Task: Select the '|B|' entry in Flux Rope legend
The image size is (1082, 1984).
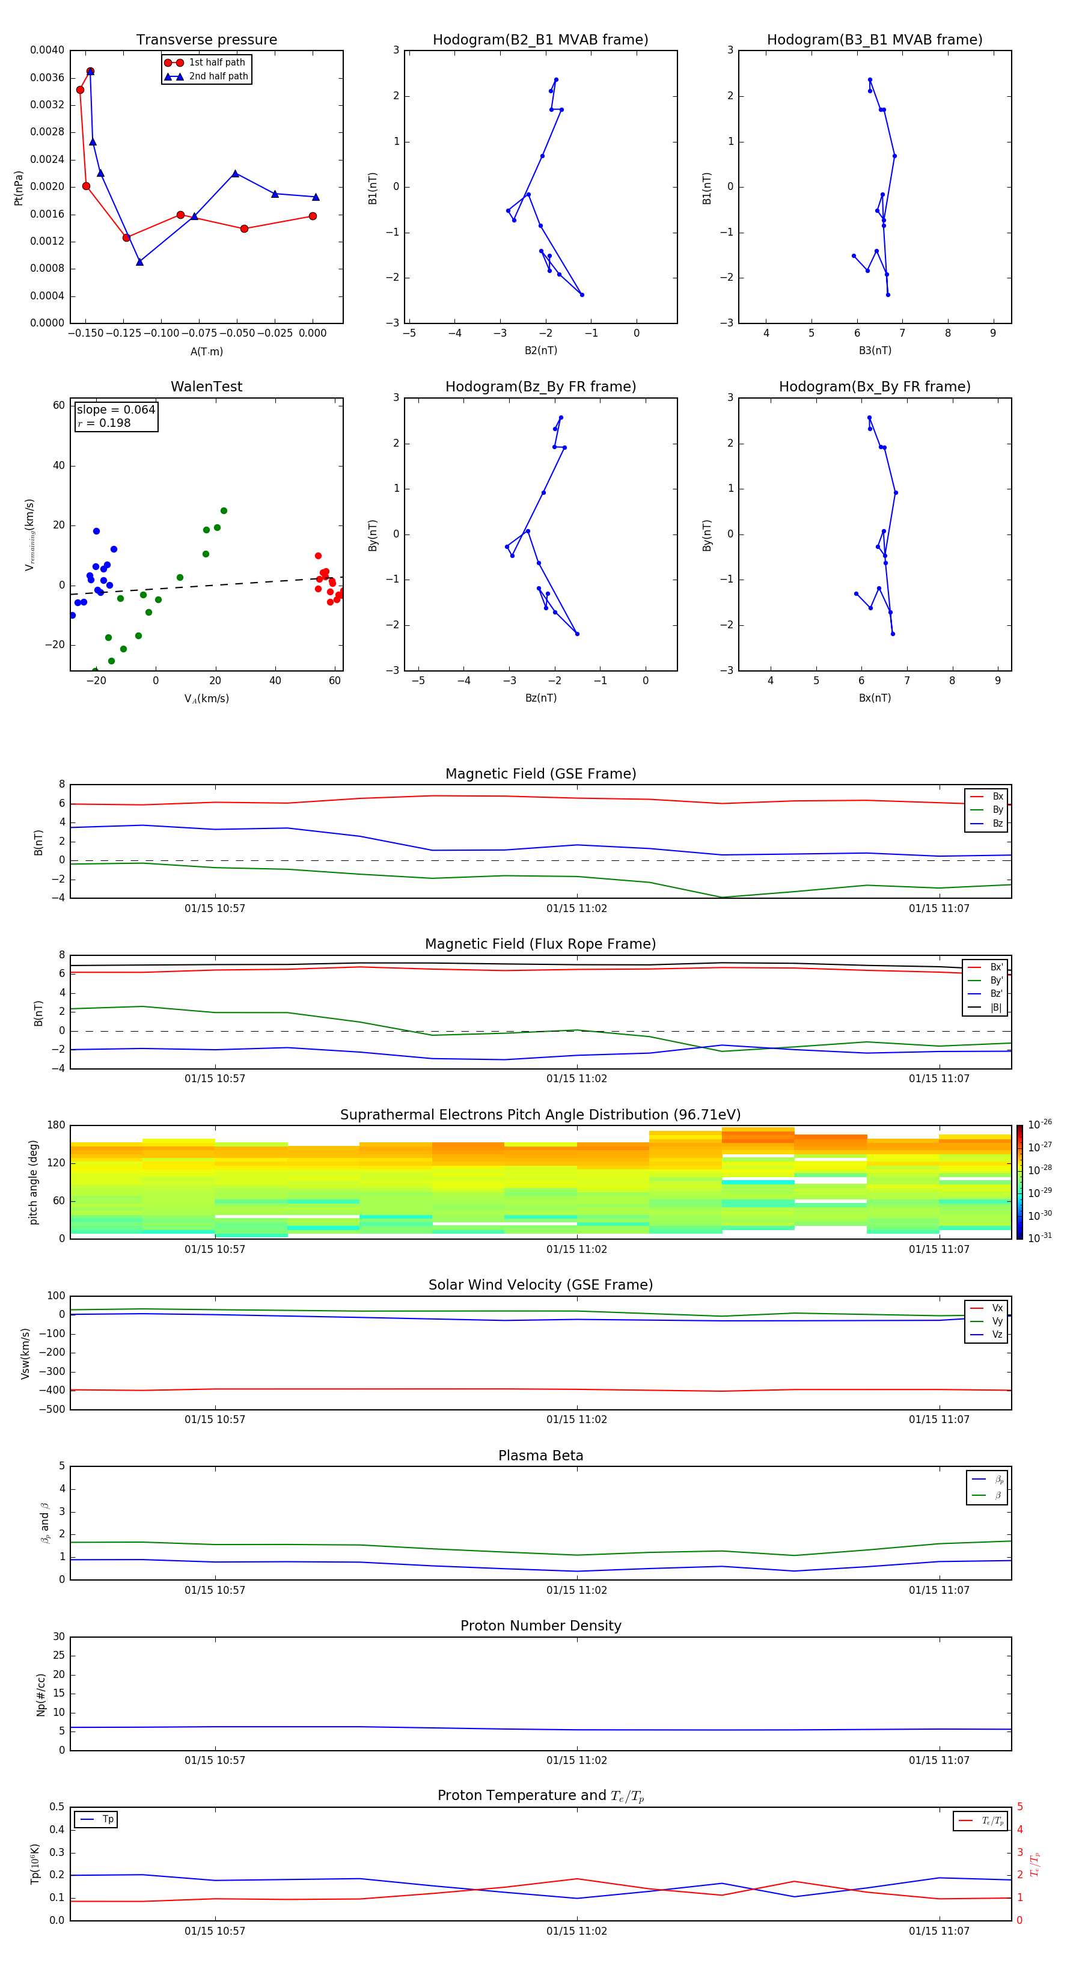Action: tap(986, 1008)
